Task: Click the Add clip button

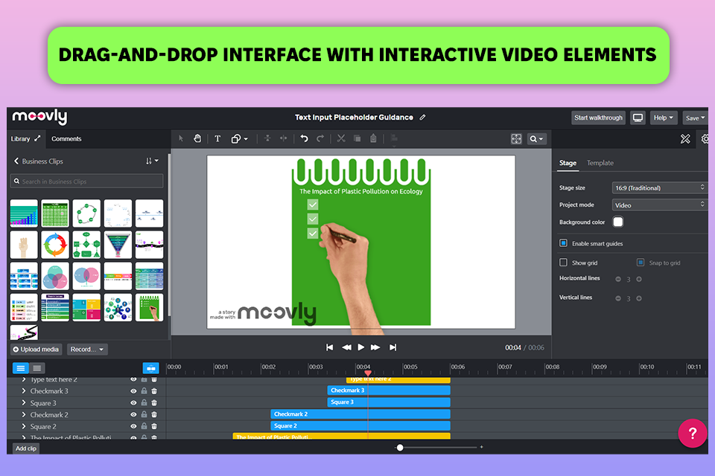Action: [x=26, y=448]
